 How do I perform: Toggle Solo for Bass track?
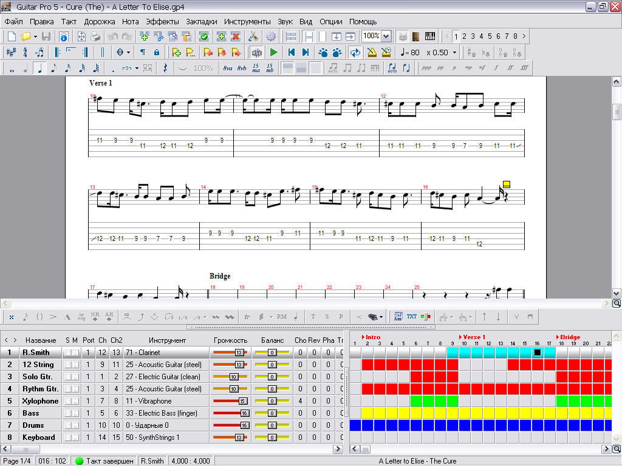point(67,413)
